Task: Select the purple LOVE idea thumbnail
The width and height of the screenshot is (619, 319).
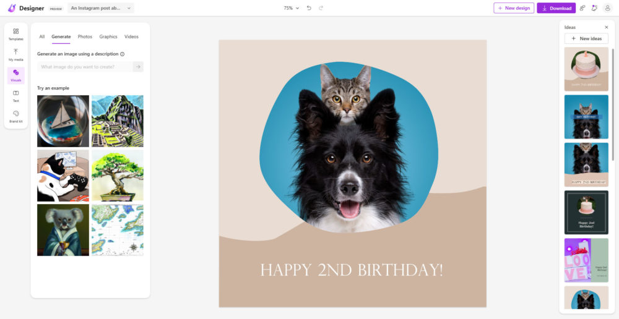Action: [586, 260]
